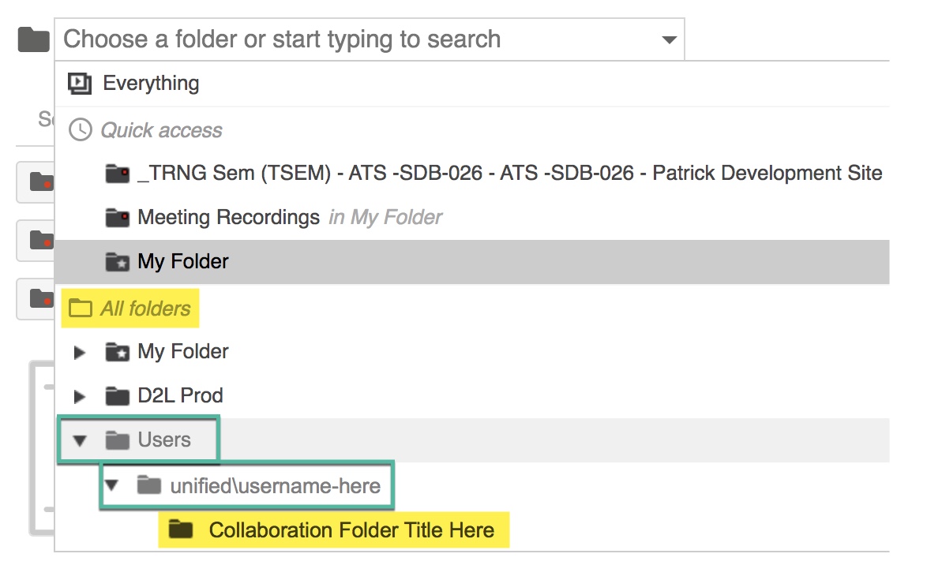927x565 pixels.
Task: Click the All folders outline folder icon
Action: (x=80, y=308)
